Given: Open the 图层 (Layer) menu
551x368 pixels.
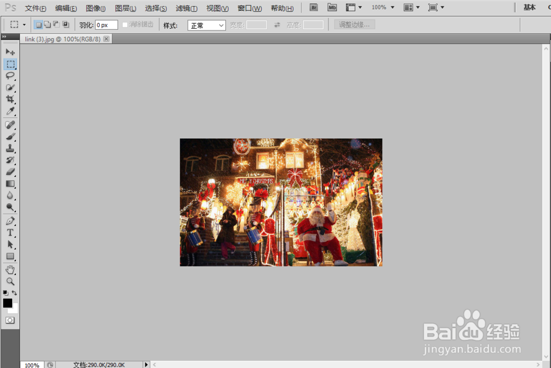Looking at the screenshot, I should pyautogui.click(x=126, y=8).
